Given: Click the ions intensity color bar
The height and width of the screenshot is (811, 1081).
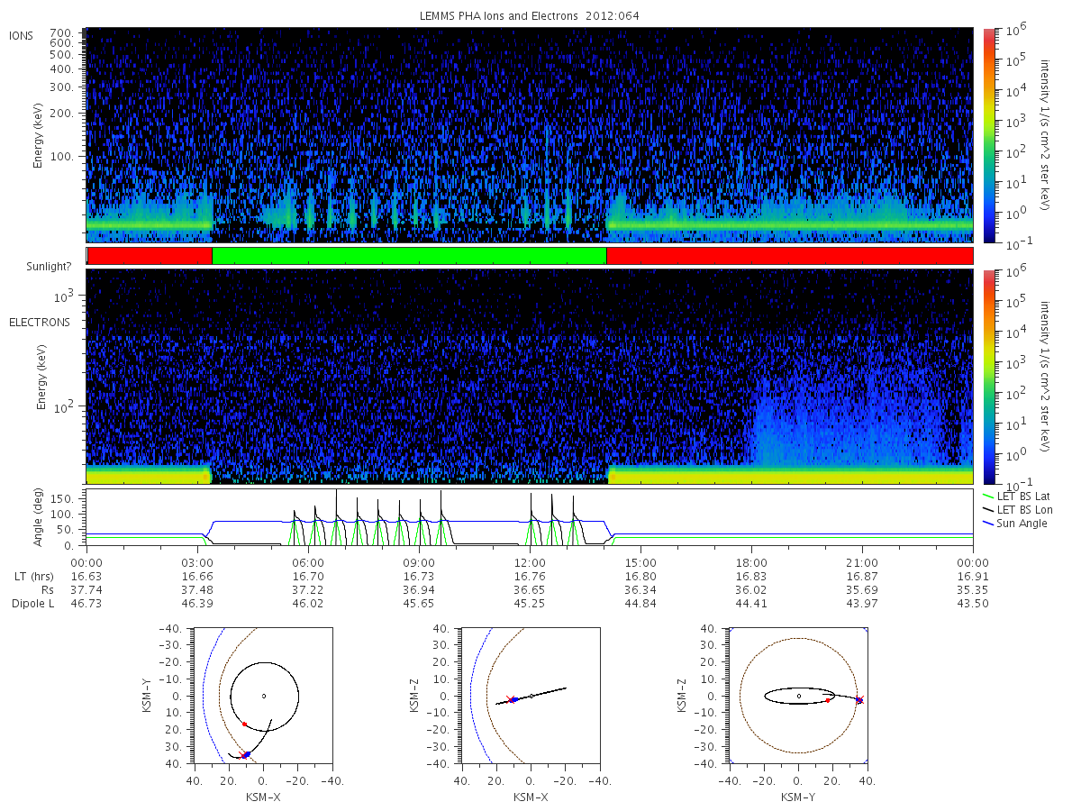Looking at the screenshot, I should [x=989, y=135].
